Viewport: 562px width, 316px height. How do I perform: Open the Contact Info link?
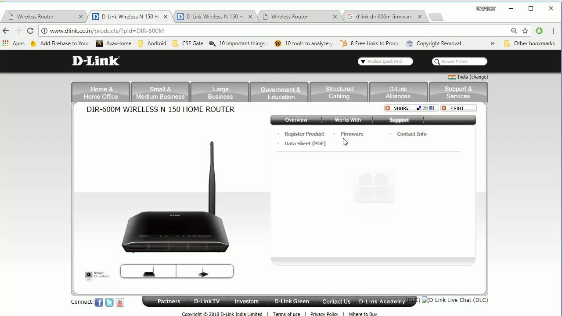412,134
